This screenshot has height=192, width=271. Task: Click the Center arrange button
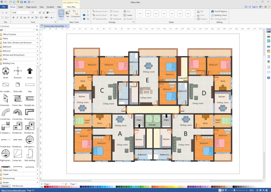(128, 15)
